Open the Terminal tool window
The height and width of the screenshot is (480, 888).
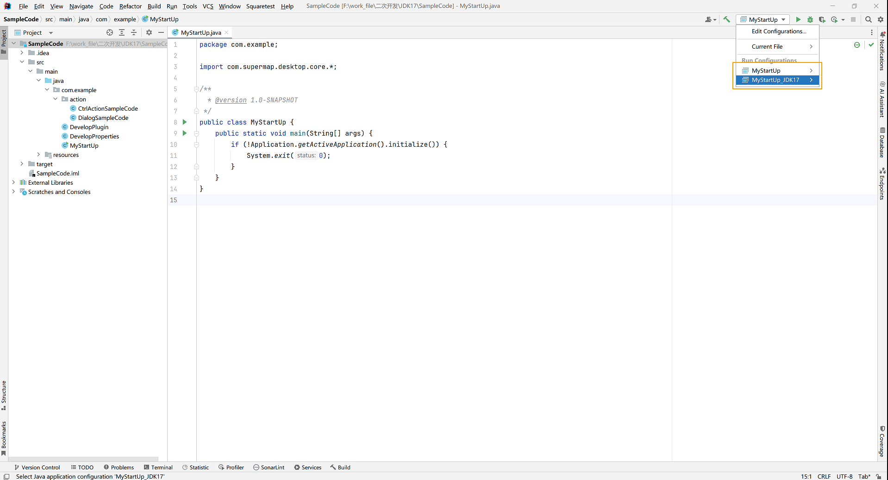coord(158,468)
